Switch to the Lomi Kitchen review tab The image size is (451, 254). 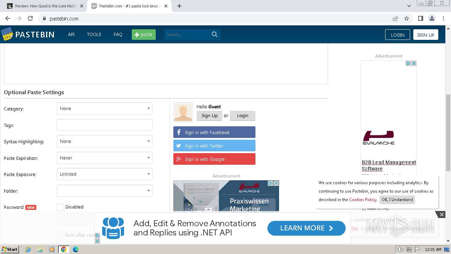(45, 6)
